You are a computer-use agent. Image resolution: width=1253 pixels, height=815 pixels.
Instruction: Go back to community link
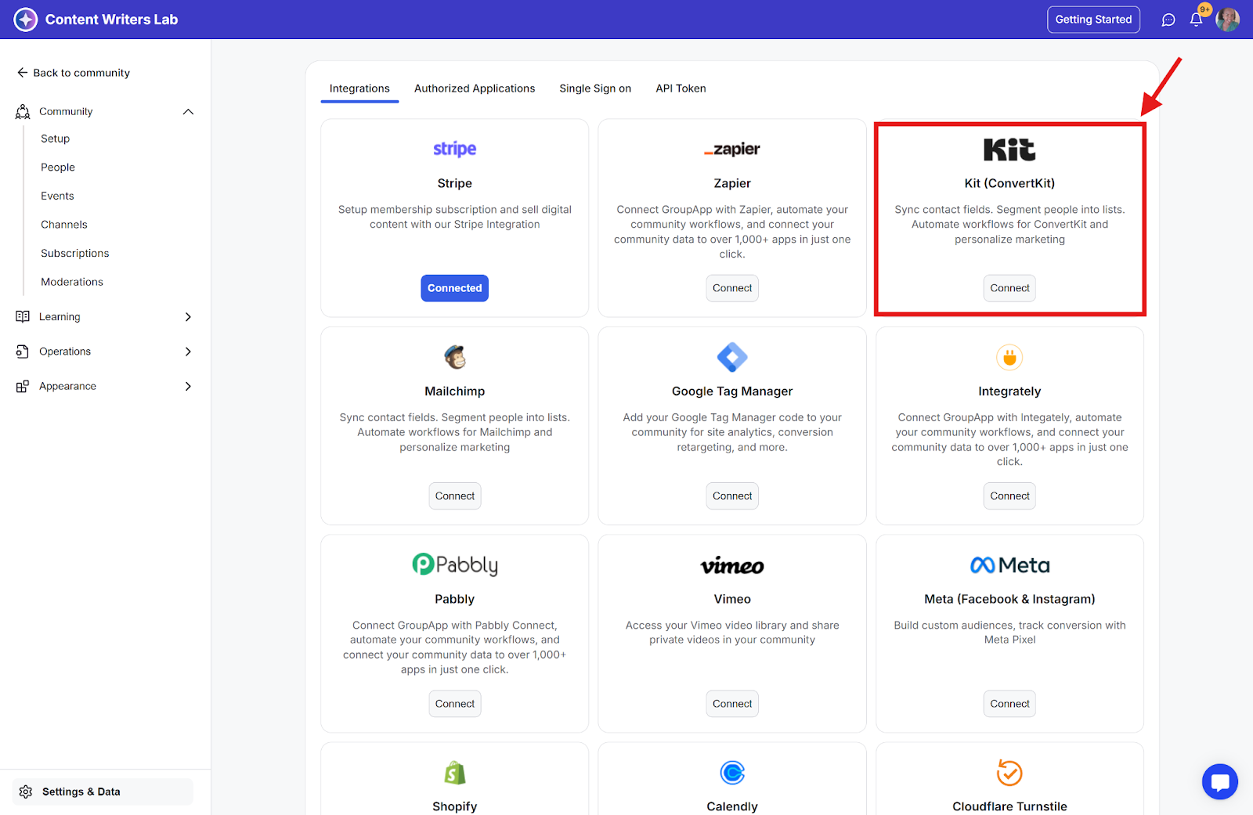pos(74,73)
